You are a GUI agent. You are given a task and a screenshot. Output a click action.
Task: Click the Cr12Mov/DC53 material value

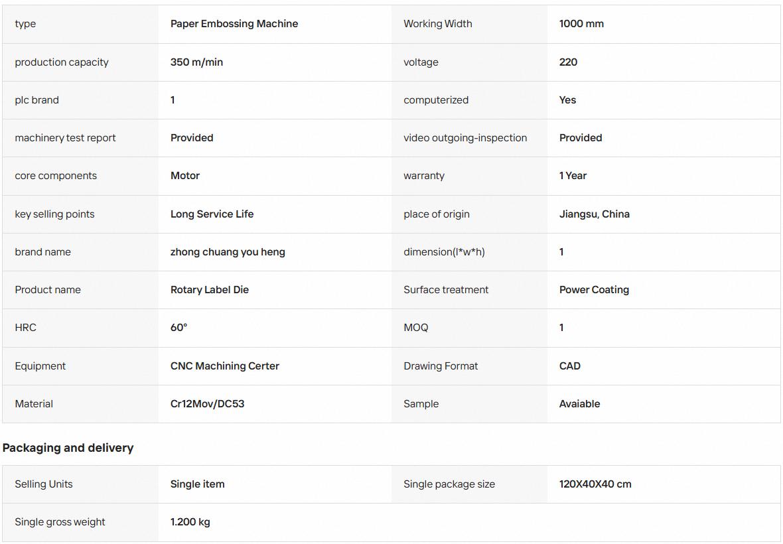tap(207, 404)
